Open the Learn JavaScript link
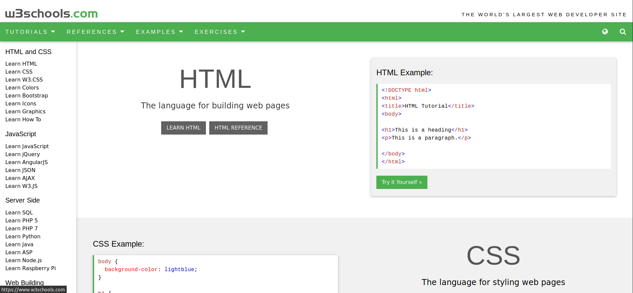 click(27, 146)
